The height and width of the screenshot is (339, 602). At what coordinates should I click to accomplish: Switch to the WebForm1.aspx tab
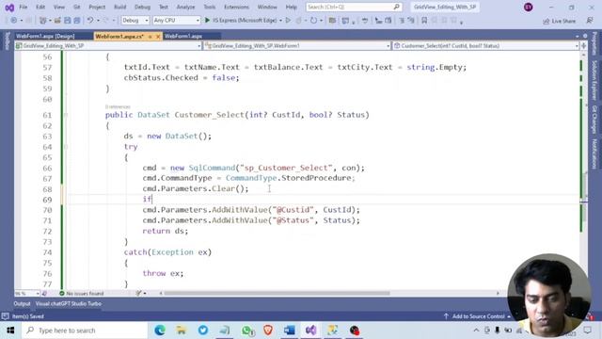pyautogui.click(x=183, y=36)
